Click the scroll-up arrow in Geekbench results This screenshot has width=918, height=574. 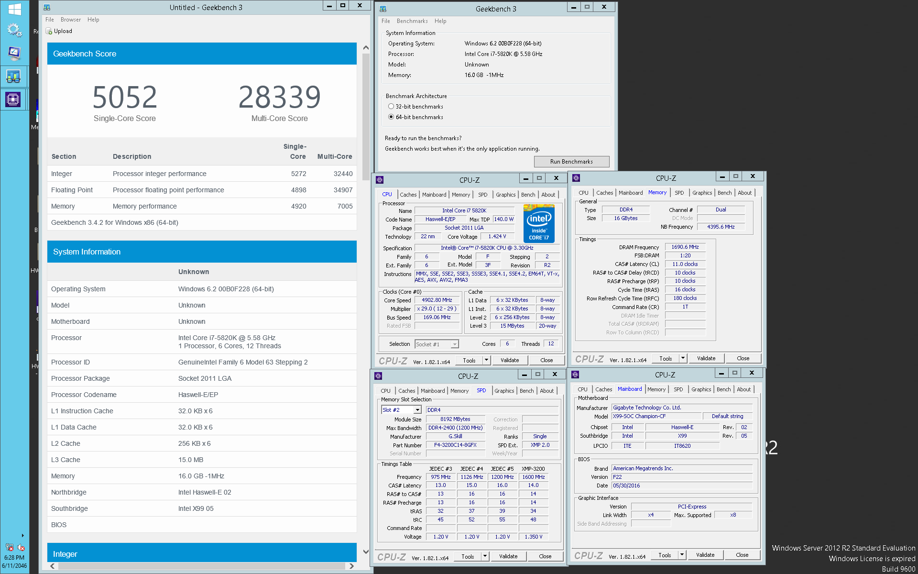(366, 47)
